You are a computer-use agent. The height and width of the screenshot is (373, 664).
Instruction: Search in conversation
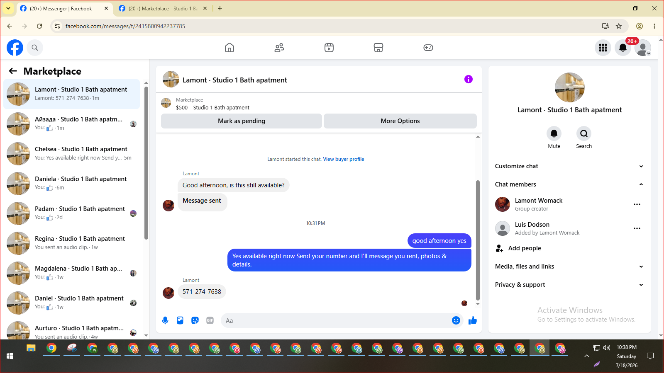point(584,133)
